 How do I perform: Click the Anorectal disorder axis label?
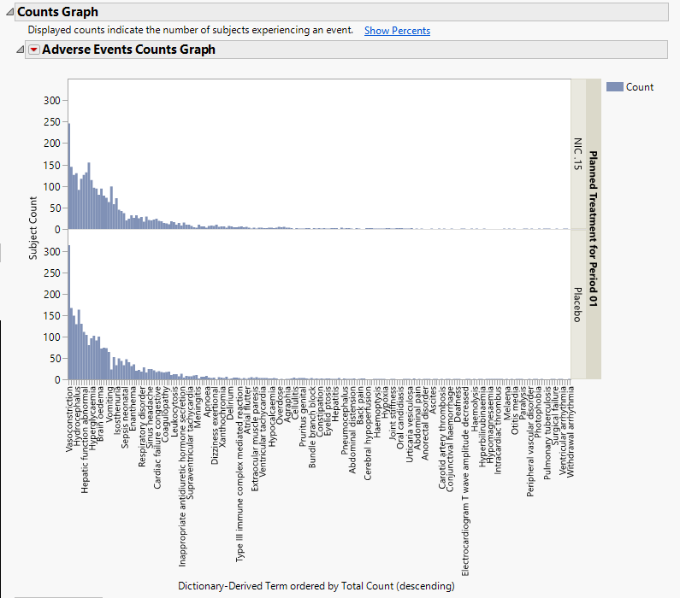(425, 423)
